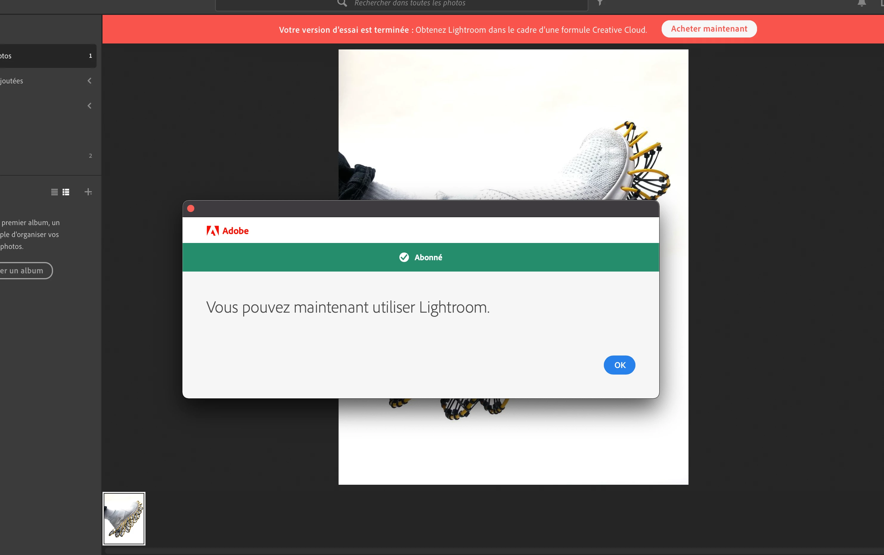This screenshot has height=555, width=884.
Task: Select the all photos sidebar item
Action: 44,56
